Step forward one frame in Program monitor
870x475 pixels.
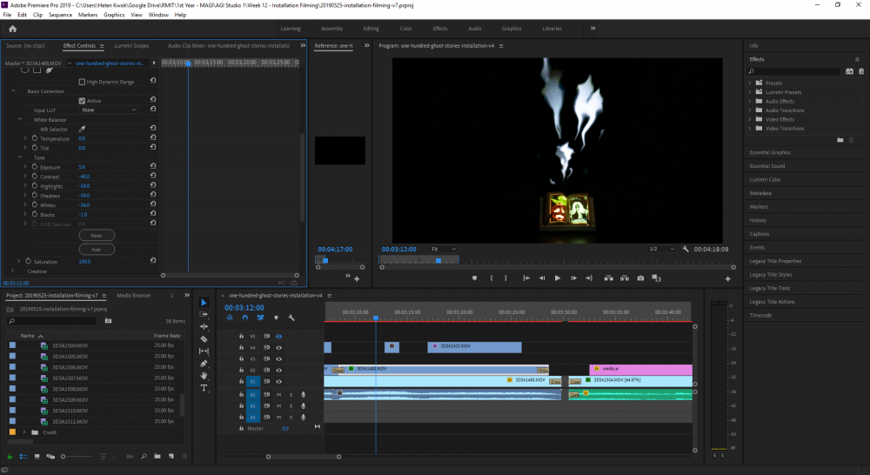(573, 278)
